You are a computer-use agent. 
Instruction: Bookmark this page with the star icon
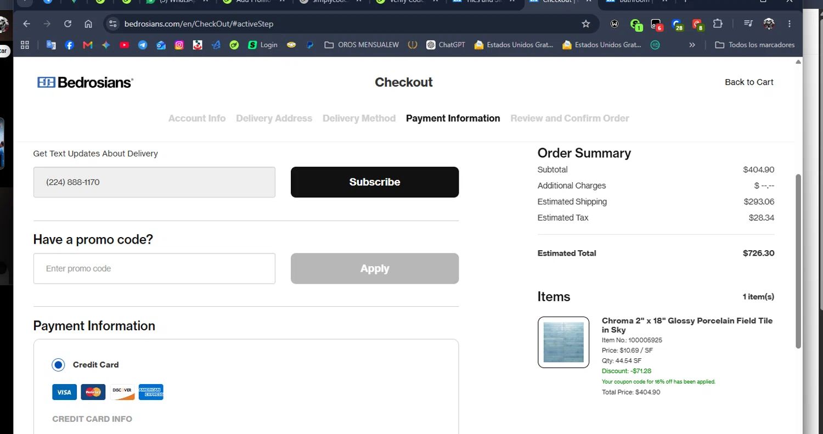point(585,24)
